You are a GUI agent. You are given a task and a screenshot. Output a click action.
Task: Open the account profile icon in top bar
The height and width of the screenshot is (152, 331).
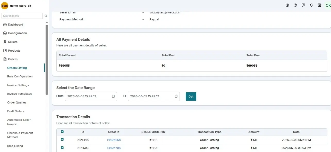287,5
